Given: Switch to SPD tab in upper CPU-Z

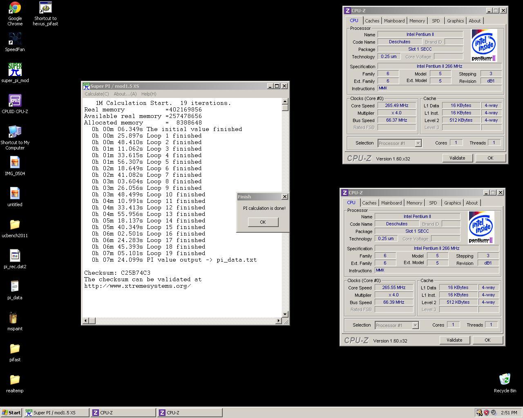Looking at the screenshot, I should tap(436, 21).
